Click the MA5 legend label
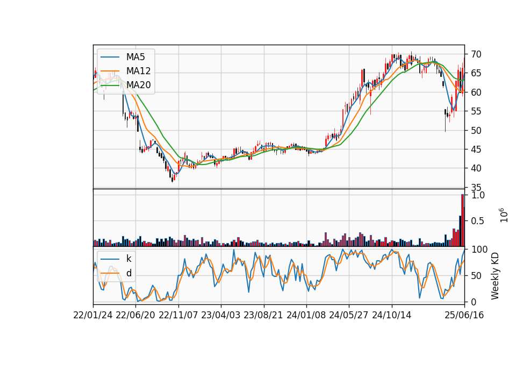The width and height of the screenshot is (516, 371). pyautogui.click(x=135, y=57)
